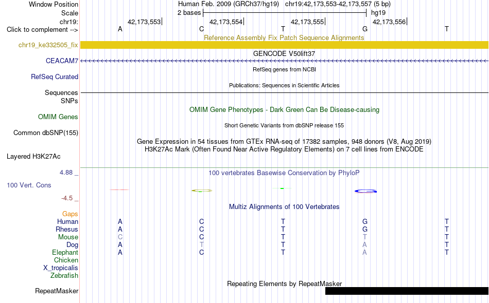Viewport: 489px width, 303px height.
Task: Click the GTEx Gene Expression in 54 tissues title
Action: click(284, 142)
